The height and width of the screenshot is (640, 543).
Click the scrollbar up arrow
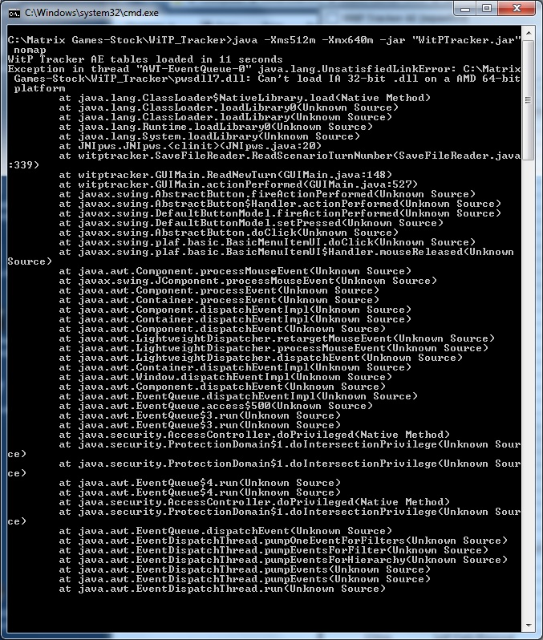click(x=528, y=33)
